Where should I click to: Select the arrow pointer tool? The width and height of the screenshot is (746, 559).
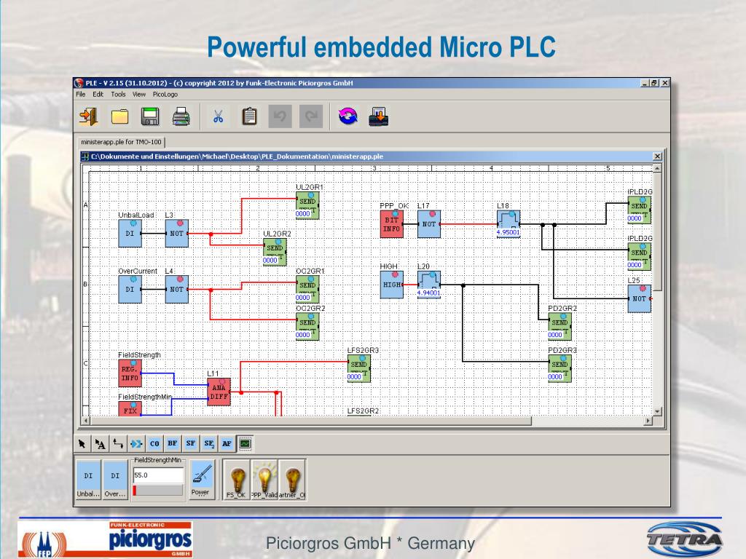tap(82, 444)
